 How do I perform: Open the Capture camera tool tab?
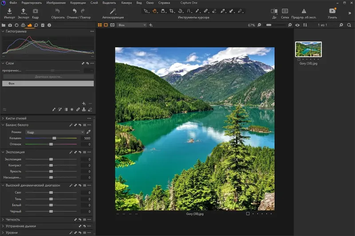tap(10, 25)
